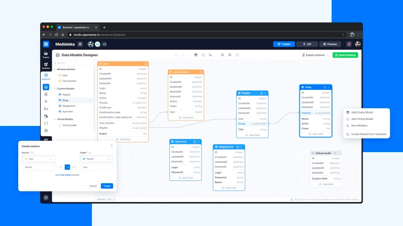
Task: Click the green Save Schema button
Action: 345,55
